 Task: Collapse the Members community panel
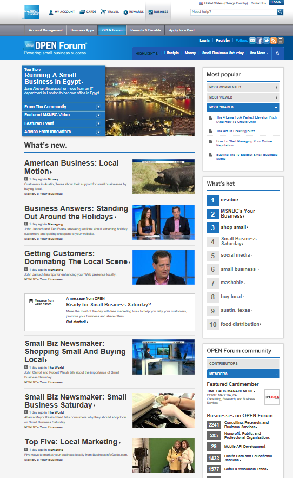click(x=243, y=374)
